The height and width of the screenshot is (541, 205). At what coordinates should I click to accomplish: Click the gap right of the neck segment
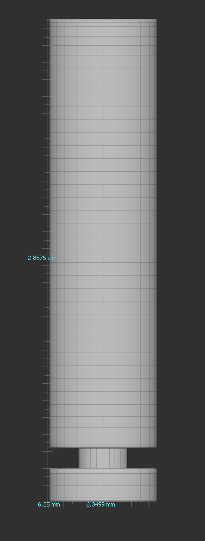[142, 458]
